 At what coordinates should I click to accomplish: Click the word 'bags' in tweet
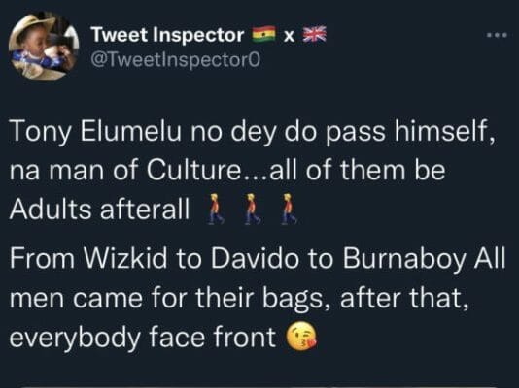[293, 299]
